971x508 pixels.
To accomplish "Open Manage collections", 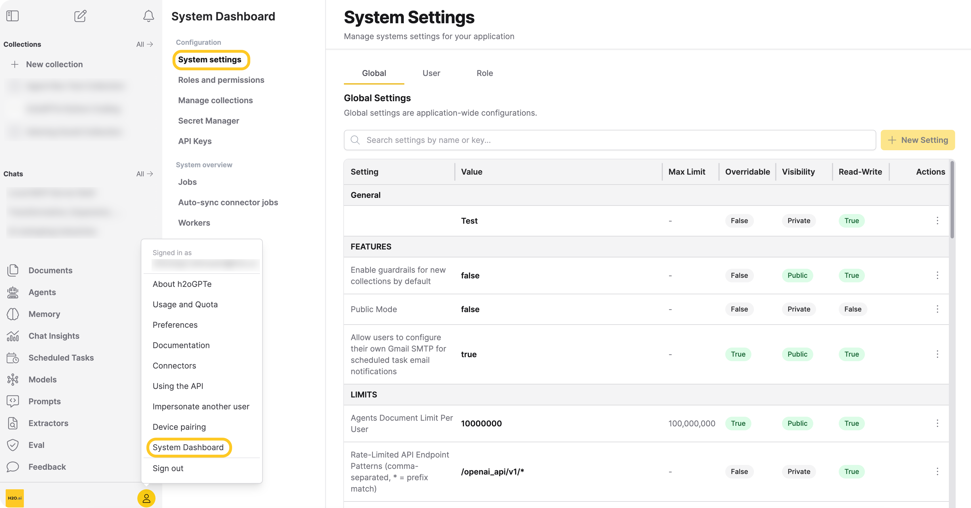I will click(215, 100).
